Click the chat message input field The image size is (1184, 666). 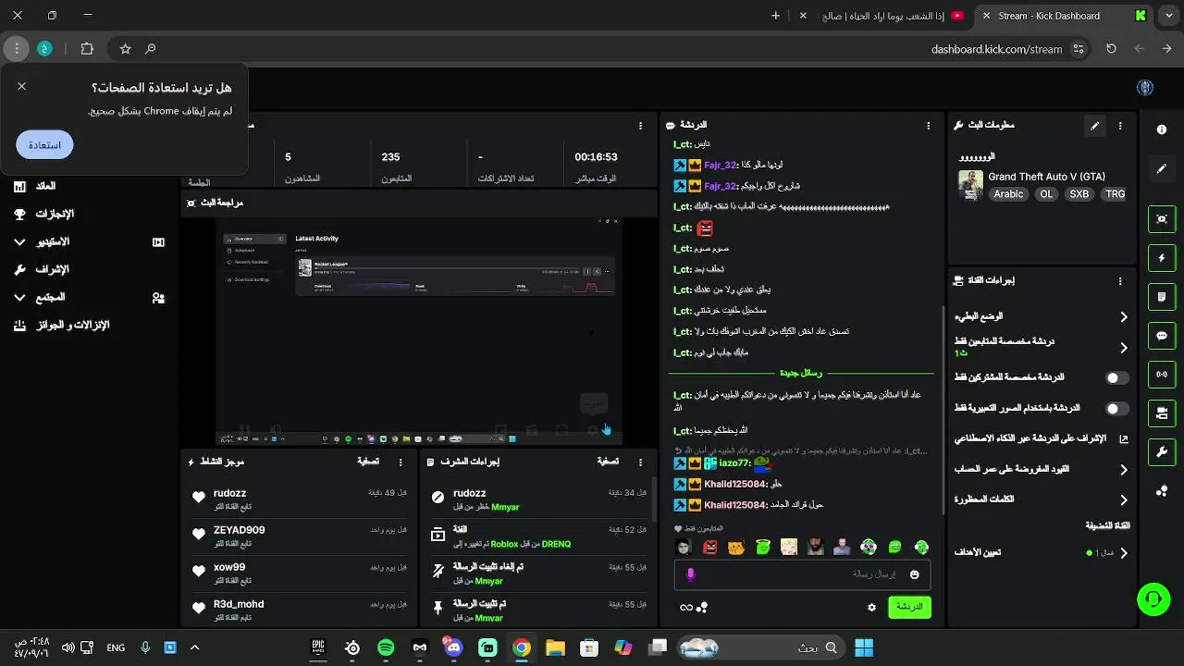pos(800,574)
